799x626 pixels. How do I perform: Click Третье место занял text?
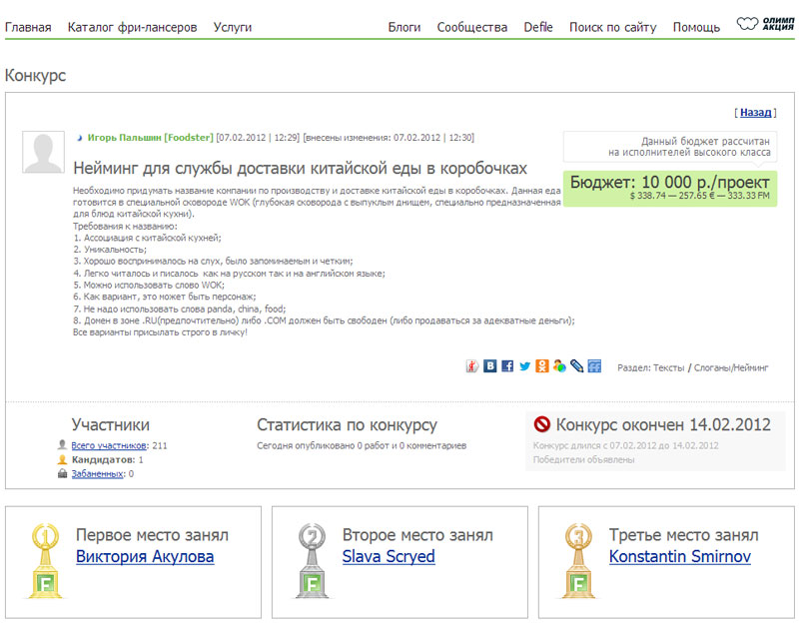pos(684,535)
